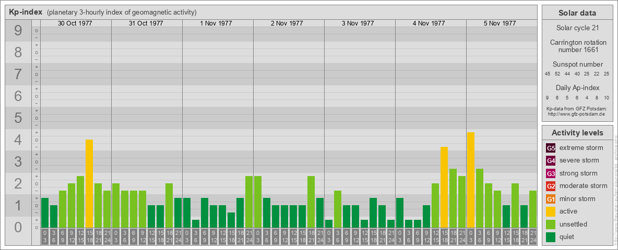Click the '1 Nov 1977' date header
This screenshot has height=250, width=618.
216,23
